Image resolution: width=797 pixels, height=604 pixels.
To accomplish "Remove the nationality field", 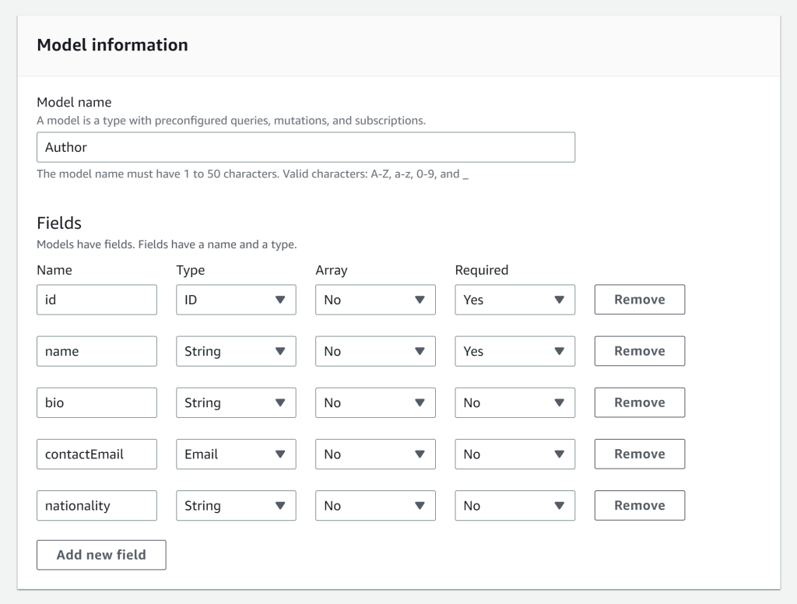I will coord(639,505).
